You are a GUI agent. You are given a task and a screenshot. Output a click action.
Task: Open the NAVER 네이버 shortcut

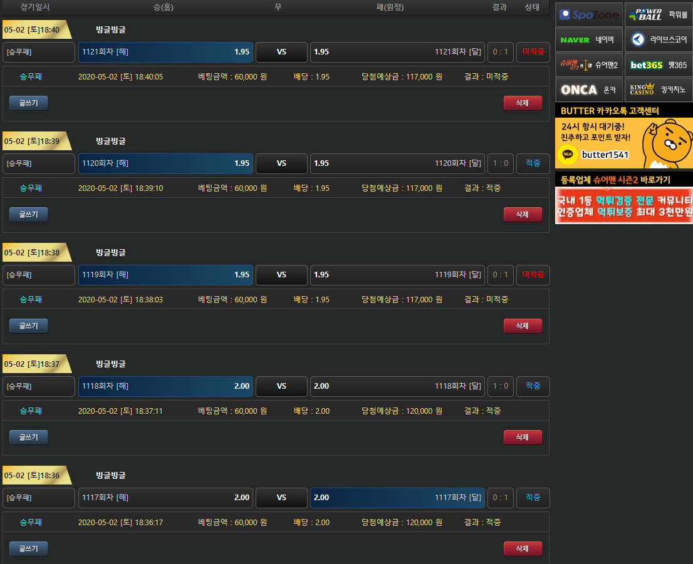click(x=589, y=39)
